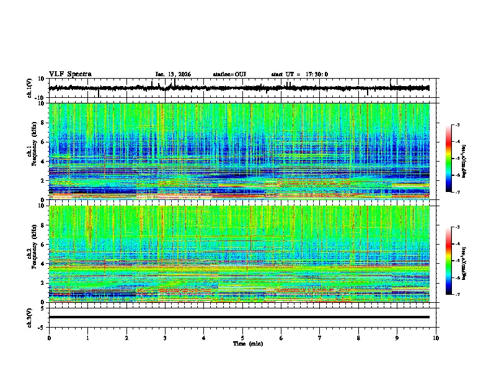491x379 pixels.
Task: Click the "ch.1(V)" waveform axis label
Action: pyautogui.click(x=30, y=88)
